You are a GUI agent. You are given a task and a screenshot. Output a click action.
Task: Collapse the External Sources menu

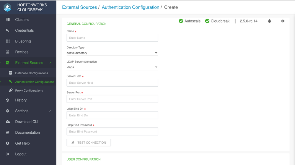click(x=50, y=63)
